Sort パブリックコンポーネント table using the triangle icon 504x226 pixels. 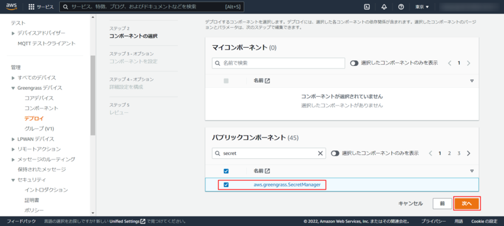point(471,171)
